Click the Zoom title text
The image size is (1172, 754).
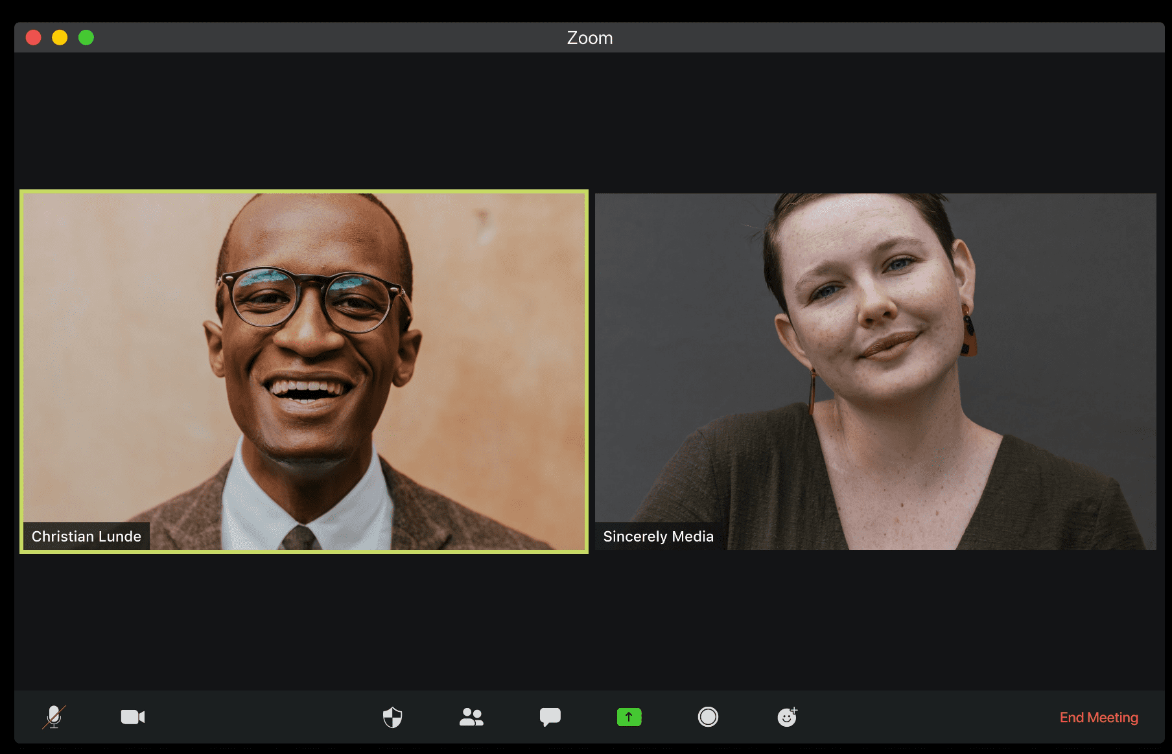coord(590,38)
